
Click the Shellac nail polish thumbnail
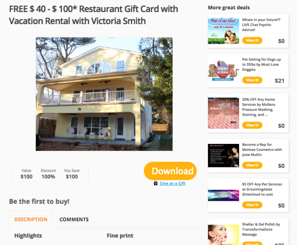[x=224, y=235]
